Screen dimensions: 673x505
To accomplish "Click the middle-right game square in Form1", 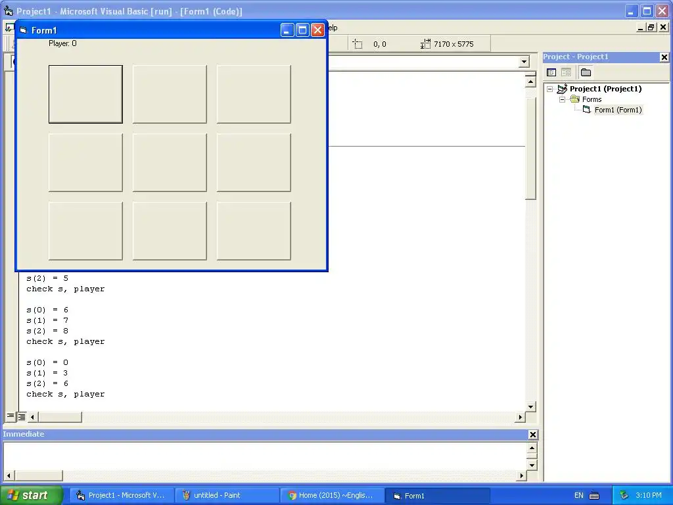I will click(x=254, y=162).
